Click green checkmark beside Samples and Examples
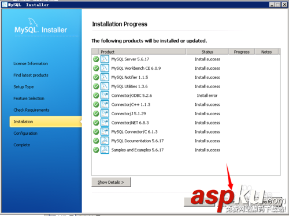289x216 pixels. point(96,150)
